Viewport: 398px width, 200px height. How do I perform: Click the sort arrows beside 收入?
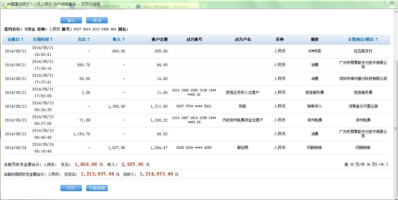click(x=123, y=40)
